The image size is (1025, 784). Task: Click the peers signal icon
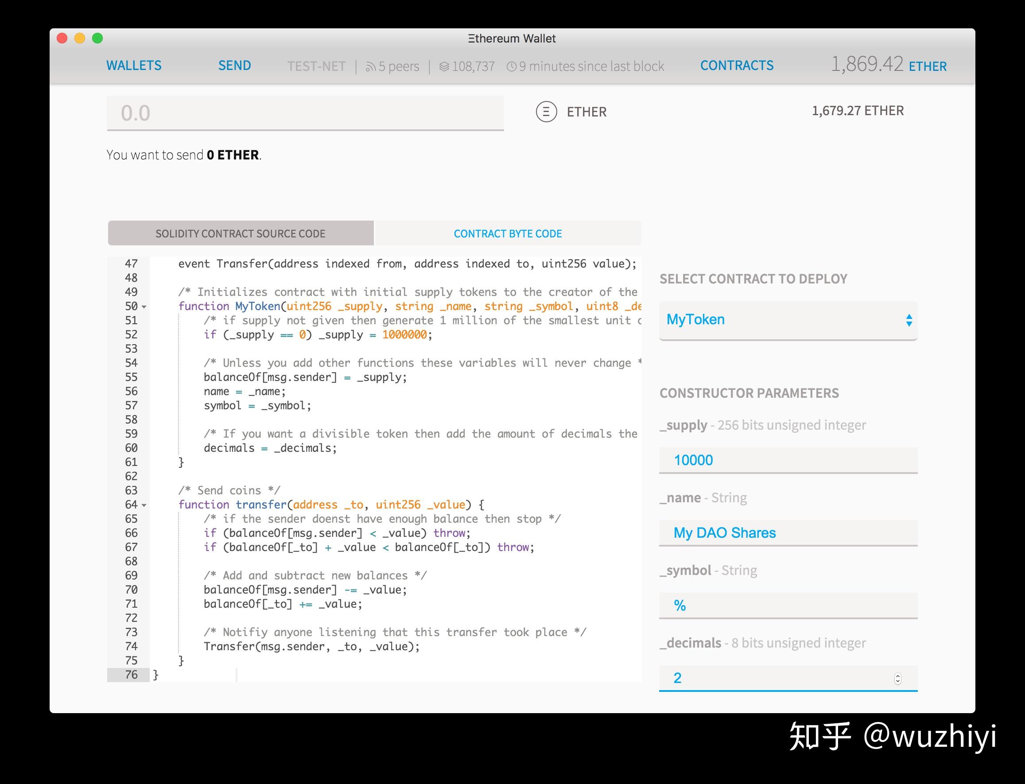pyautogui.click(x=371, y=67)
